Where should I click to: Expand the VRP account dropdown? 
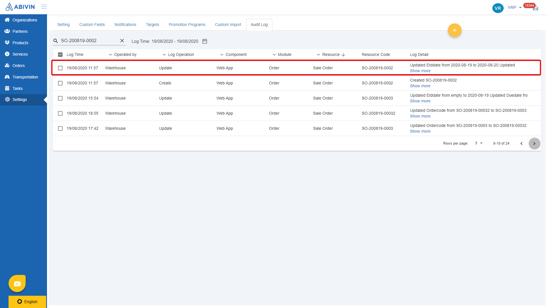515,8
